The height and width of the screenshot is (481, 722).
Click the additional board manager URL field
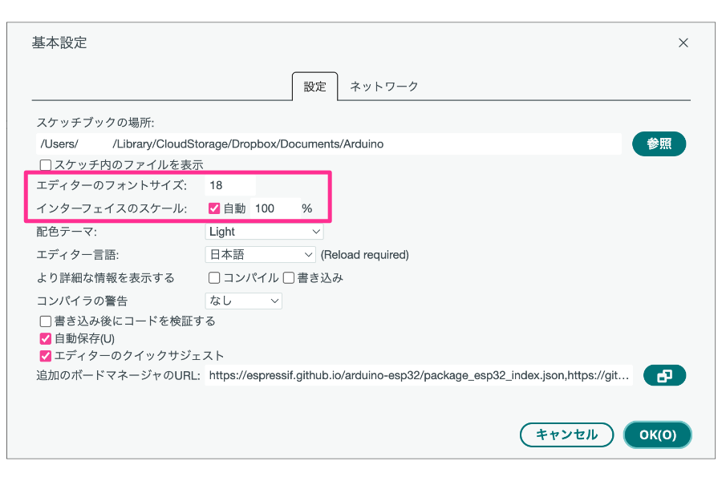click(x=419, y=376)
